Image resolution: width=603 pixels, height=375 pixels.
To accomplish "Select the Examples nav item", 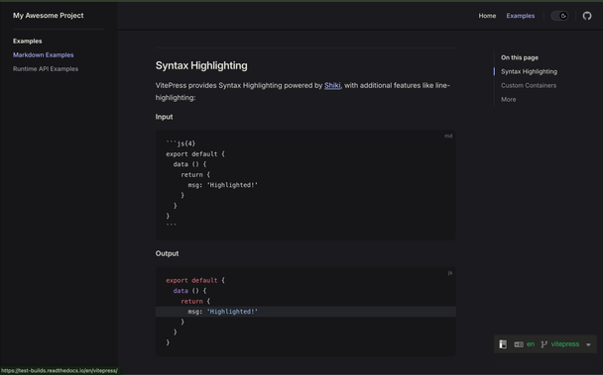I will [521, 16].
